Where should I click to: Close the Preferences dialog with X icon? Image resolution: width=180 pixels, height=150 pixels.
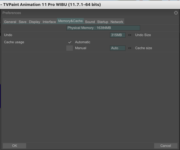point(176,13)
